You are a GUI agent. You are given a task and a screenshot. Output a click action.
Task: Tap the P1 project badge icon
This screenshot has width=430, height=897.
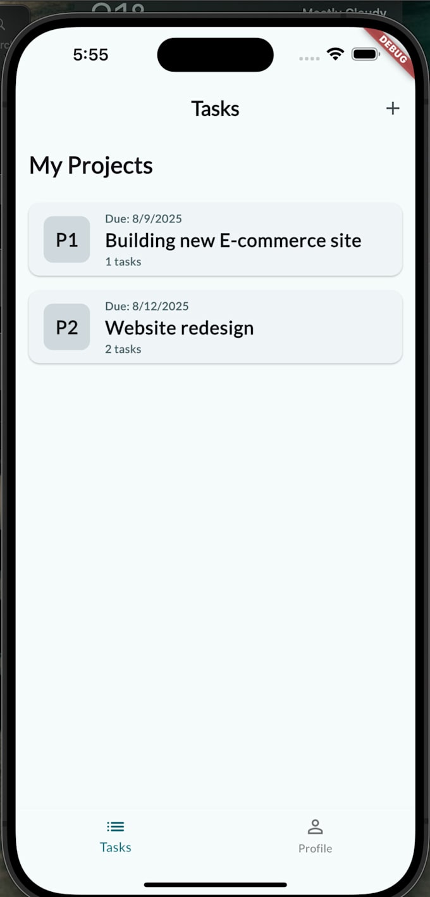pos(66,239)
